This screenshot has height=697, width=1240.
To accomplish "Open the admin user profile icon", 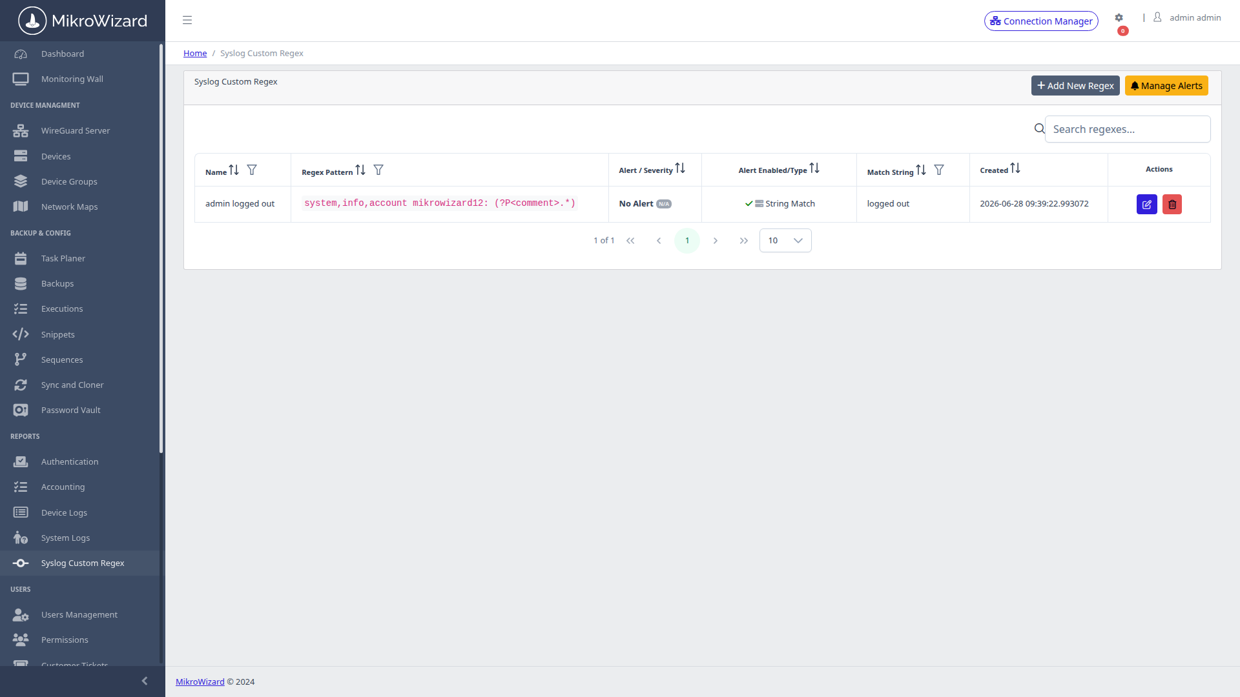I will click(x=1157, y=17).
